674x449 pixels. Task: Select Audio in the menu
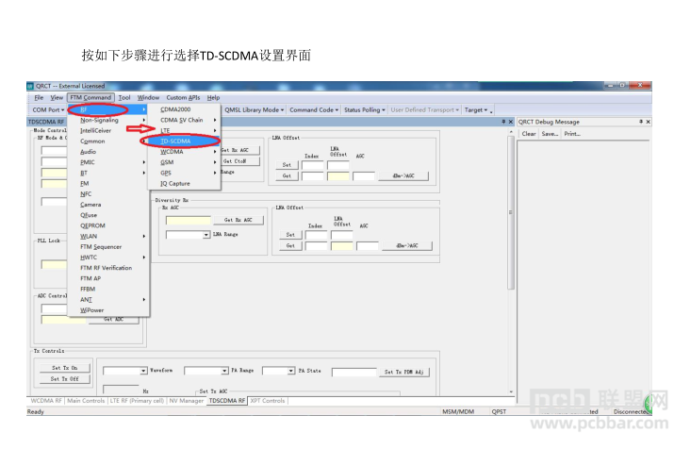tap(108, 152)
